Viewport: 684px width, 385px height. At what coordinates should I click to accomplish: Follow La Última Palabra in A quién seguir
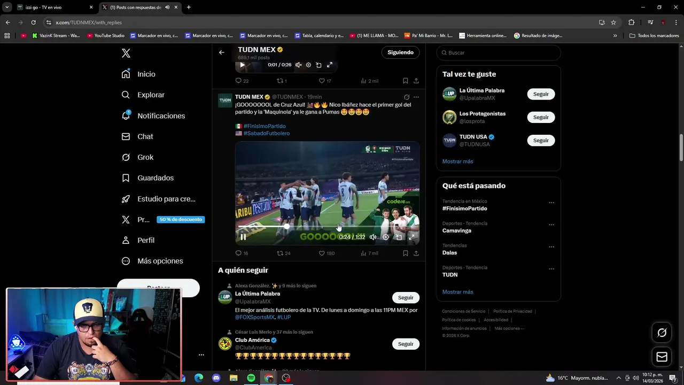pyautogui.click(x=406, y=297)
